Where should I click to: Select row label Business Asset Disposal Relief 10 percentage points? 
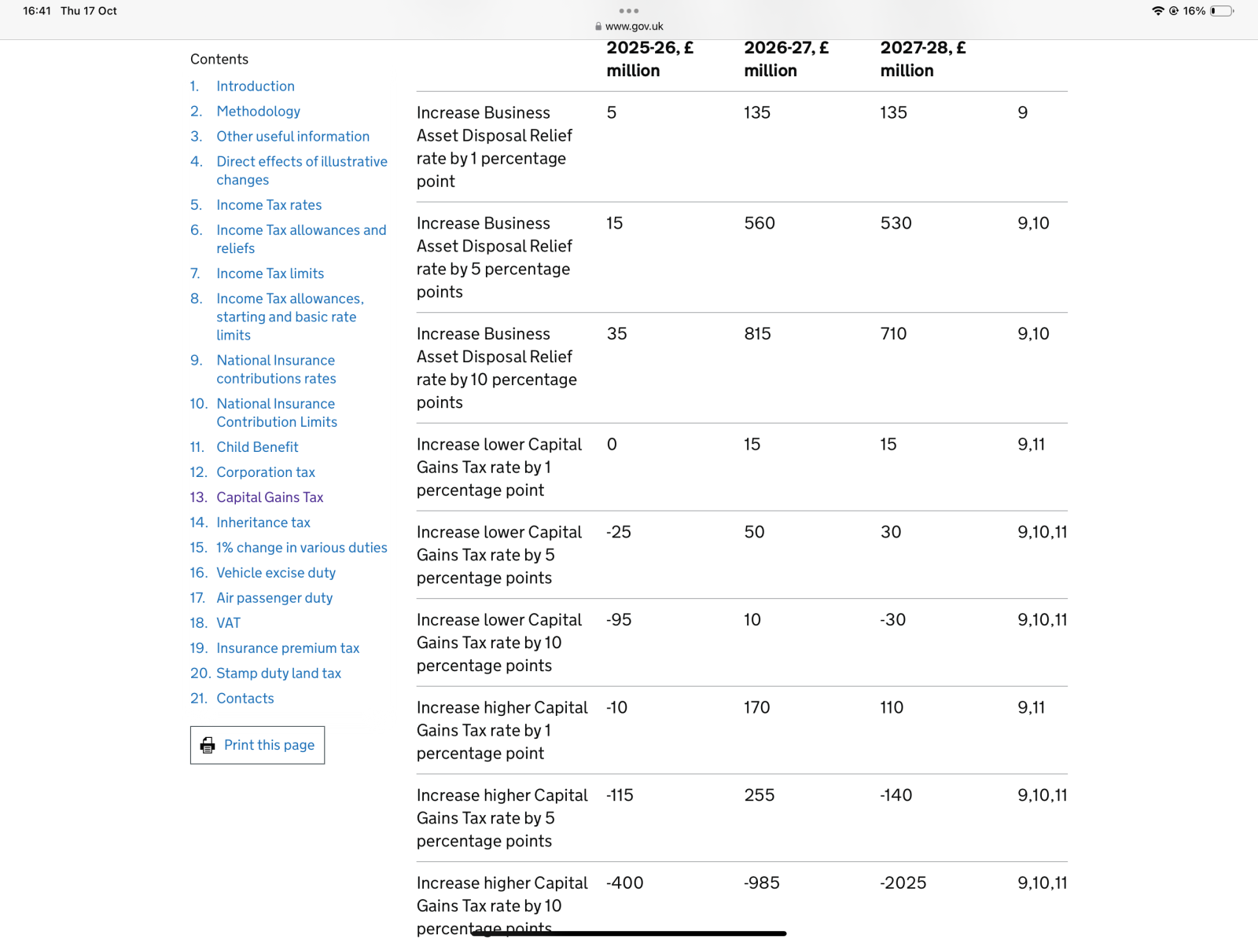[x=497, y=369]
